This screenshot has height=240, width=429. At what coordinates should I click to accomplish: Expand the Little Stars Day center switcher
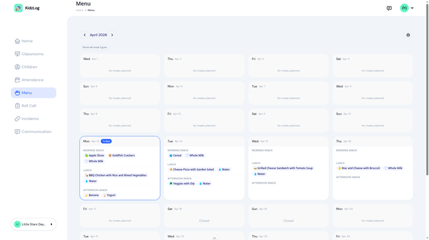click(33, 224)
